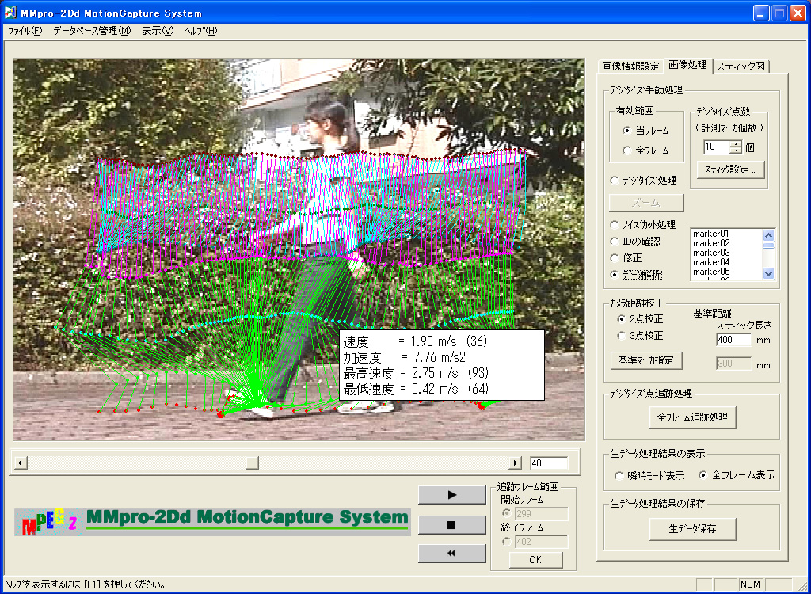Close the MMpro-2Dd MotionCapture System window
This screenshot has height=594, width=811.
[798, 13]
